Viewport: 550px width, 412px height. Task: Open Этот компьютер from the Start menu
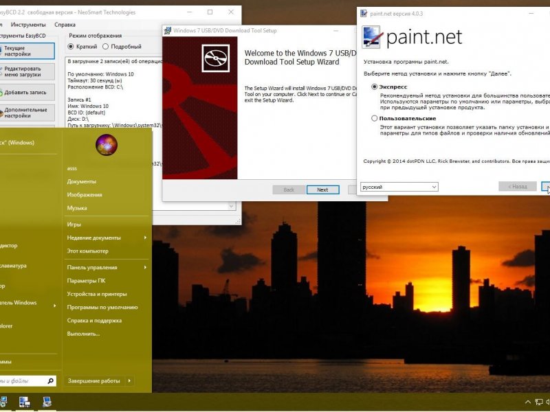88,251
